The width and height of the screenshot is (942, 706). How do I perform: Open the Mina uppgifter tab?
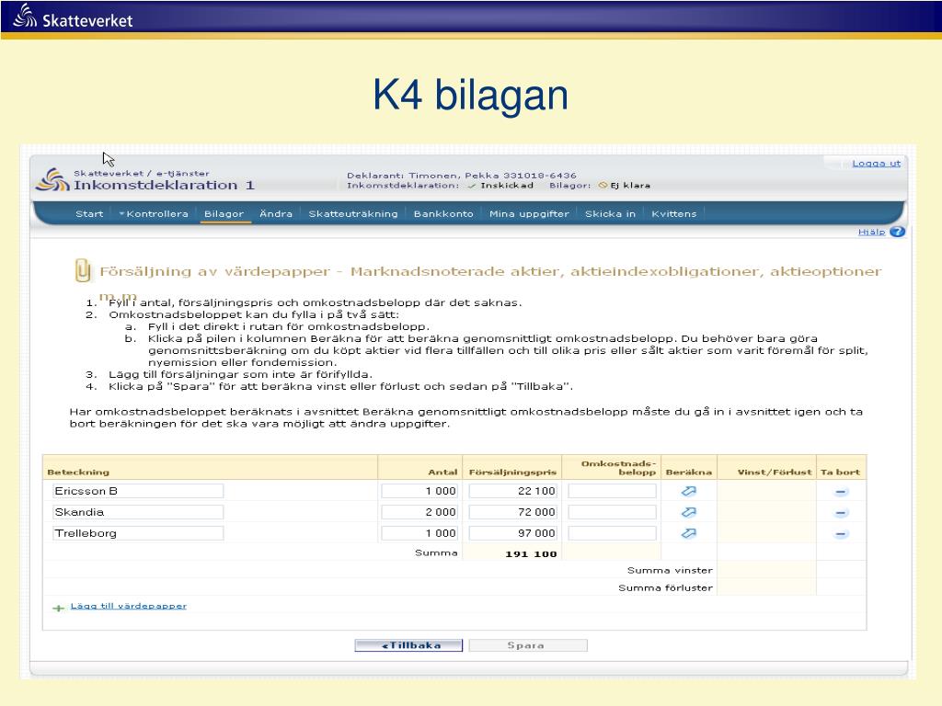tap(529, 213)
